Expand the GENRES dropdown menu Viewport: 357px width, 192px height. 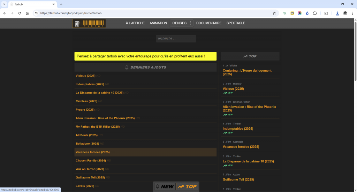pyautogui.click(x=181, y=23)
